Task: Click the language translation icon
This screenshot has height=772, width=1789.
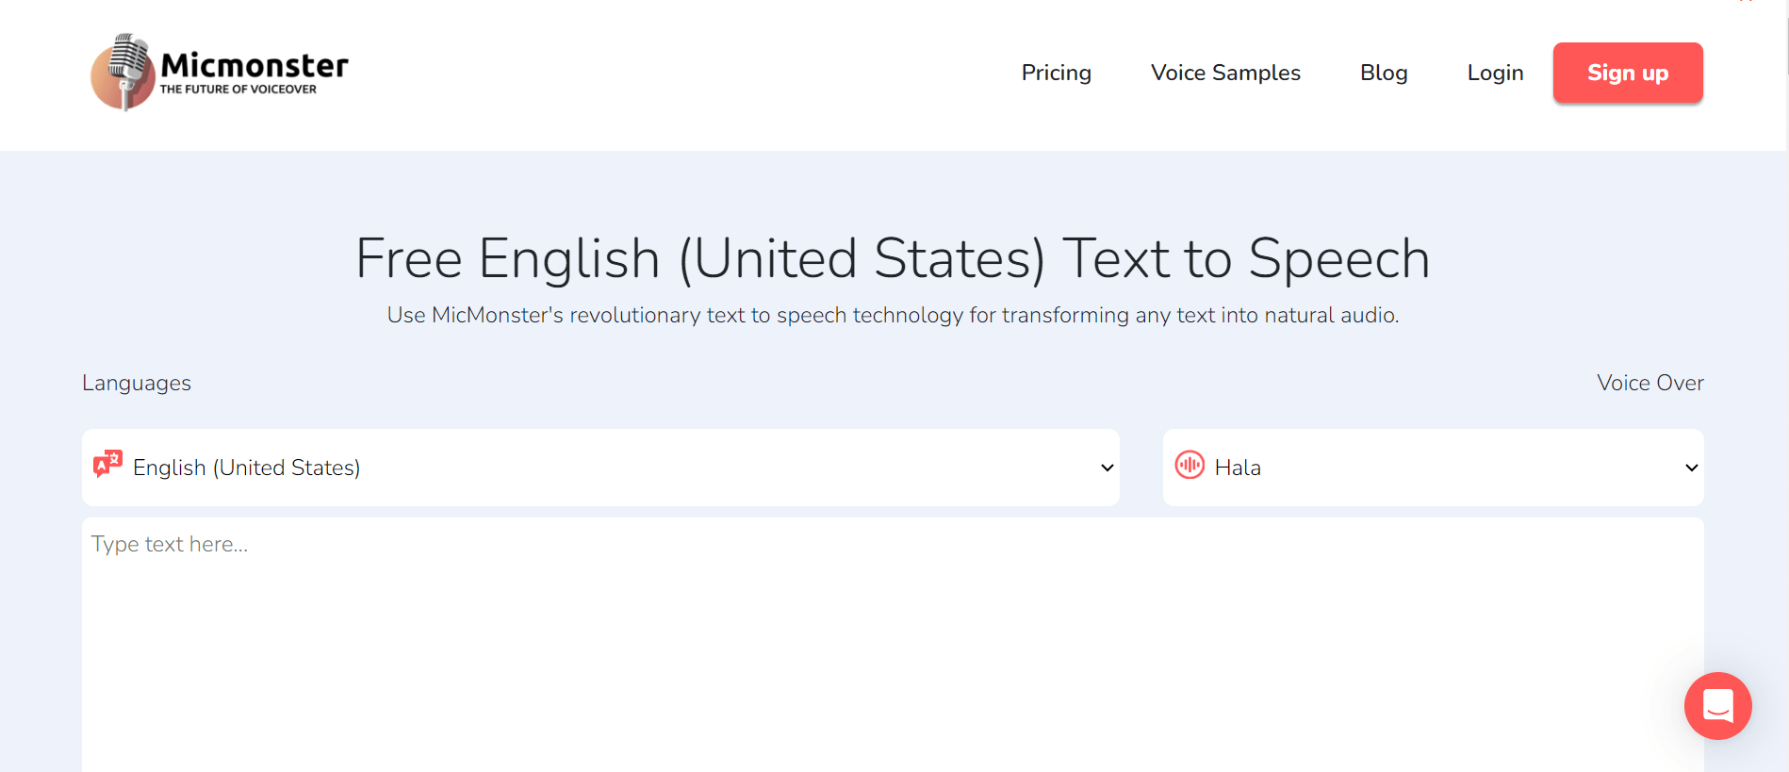Action: click(107, 464)
